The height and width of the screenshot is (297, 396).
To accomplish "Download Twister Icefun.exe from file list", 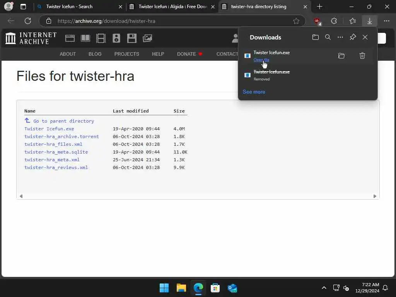I will 49,129.
